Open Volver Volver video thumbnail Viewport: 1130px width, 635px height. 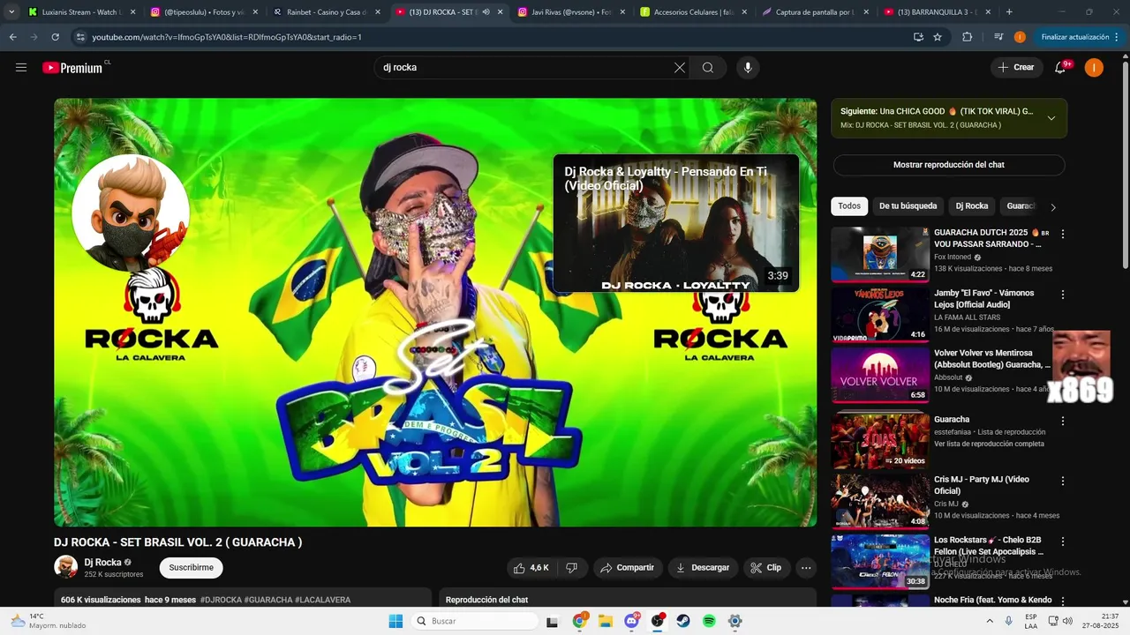tap(880, 374)
